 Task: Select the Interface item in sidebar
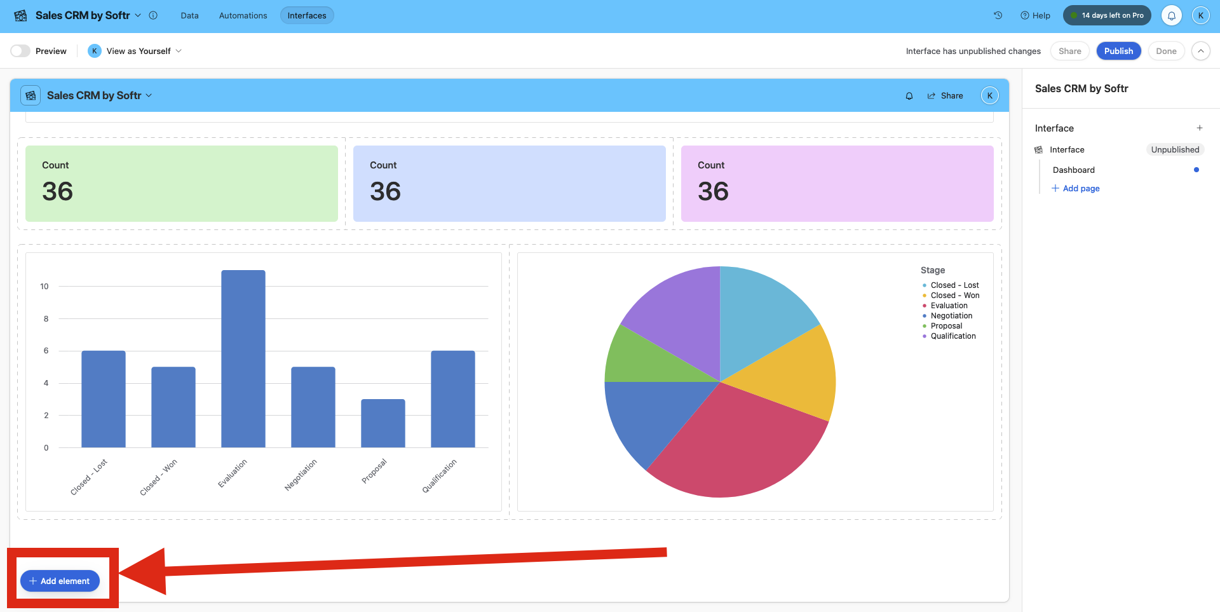pos(1067,149)
